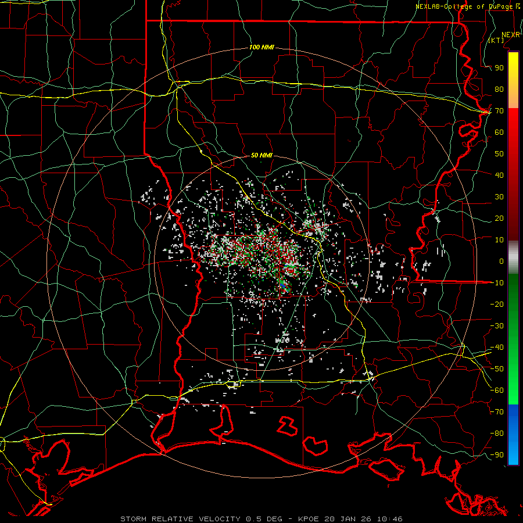
Task: Click the 50 value on the velocity scale
Action: tap(499, 154)
